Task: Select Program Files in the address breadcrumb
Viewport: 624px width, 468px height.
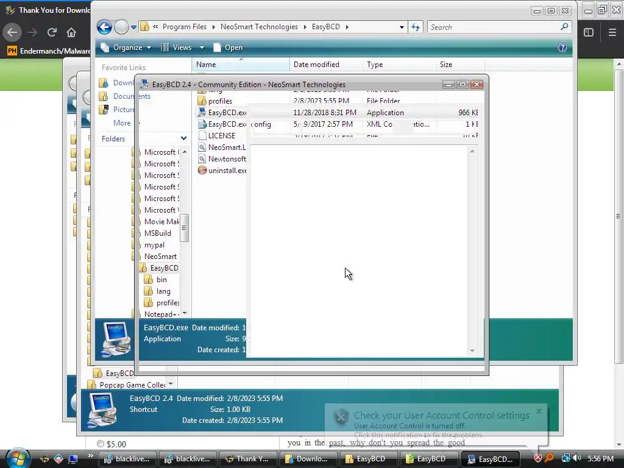Action: 185,27
